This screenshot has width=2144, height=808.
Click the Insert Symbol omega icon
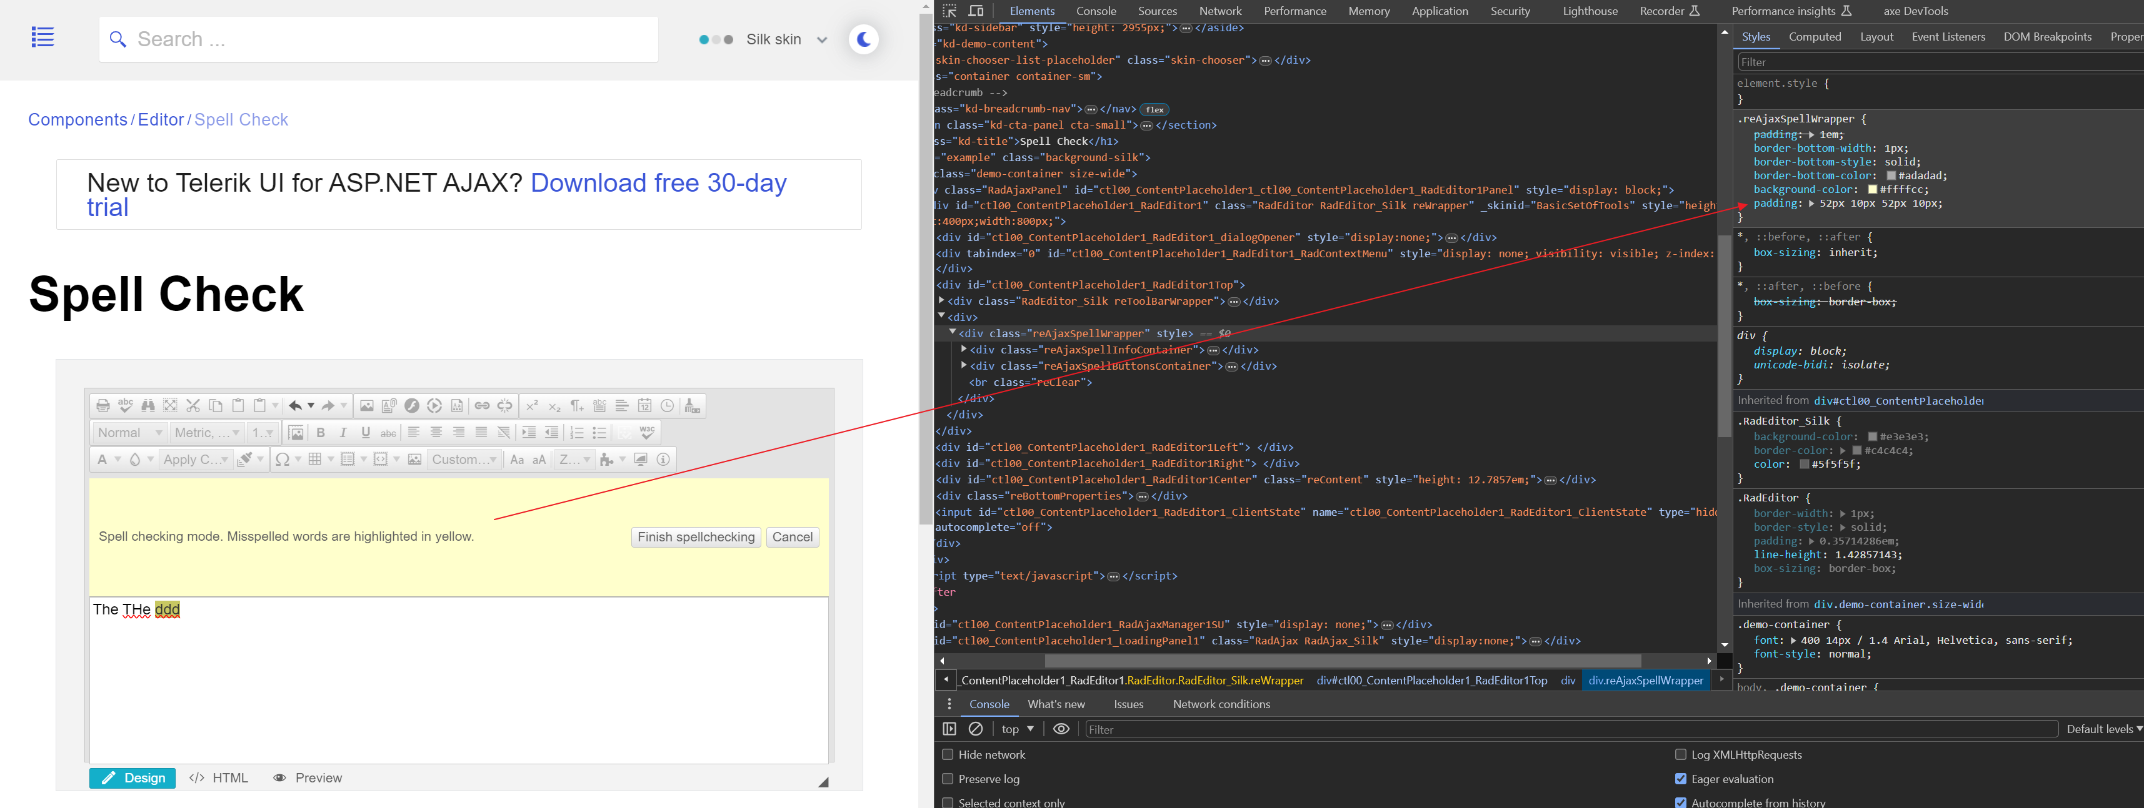[282, 460]
